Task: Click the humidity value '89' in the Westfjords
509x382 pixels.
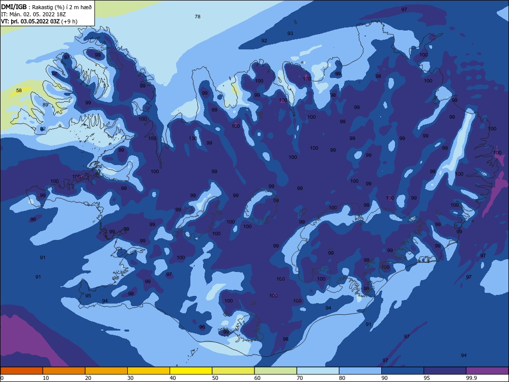Action: pos(45,104)
